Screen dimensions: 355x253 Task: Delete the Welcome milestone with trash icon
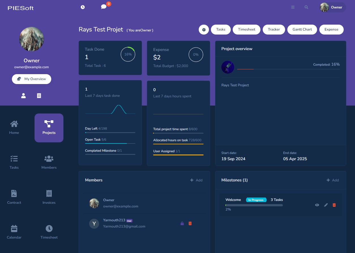pyautogui.click(x=334, y=205)
